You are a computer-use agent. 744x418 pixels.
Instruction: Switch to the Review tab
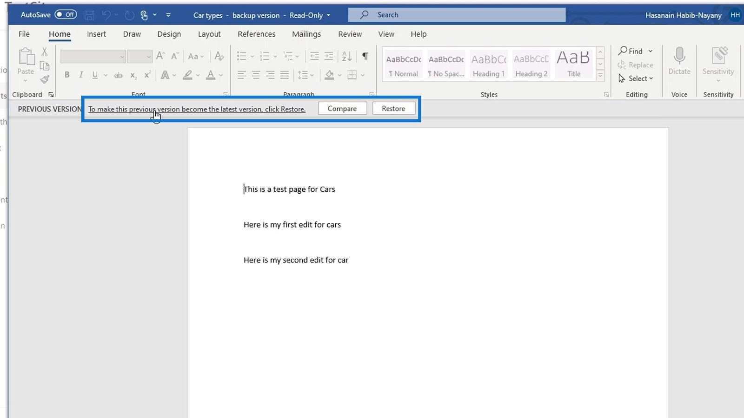pyautogui.click(x=350, y=34)
